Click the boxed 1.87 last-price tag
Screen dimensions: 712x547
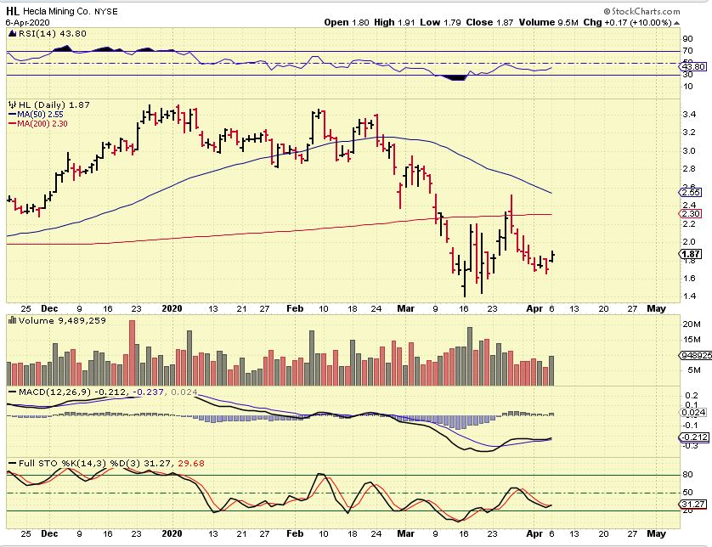point(692,254)
